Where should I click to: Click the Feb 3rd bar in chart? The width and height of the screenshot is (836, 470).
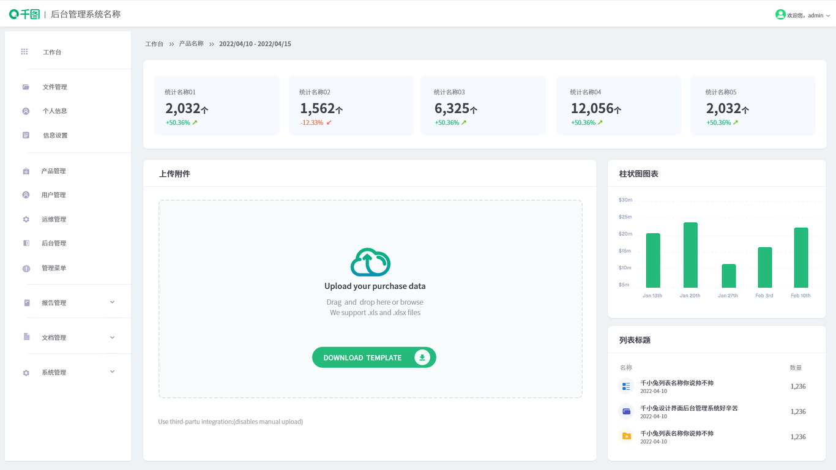click(765, 267)
